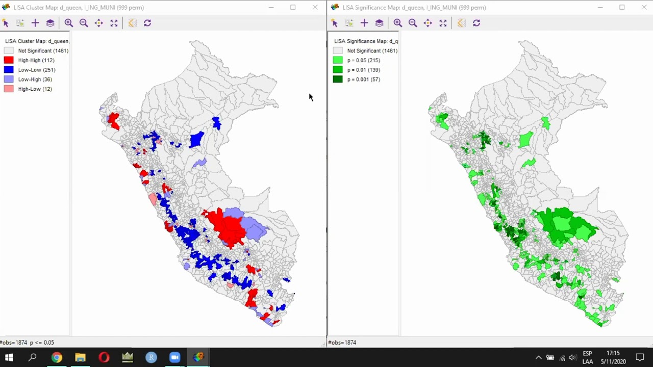Viewport: 653px width, 367px height.
Task: Open R application icon in the taskbar
Action: pos(151,357)
